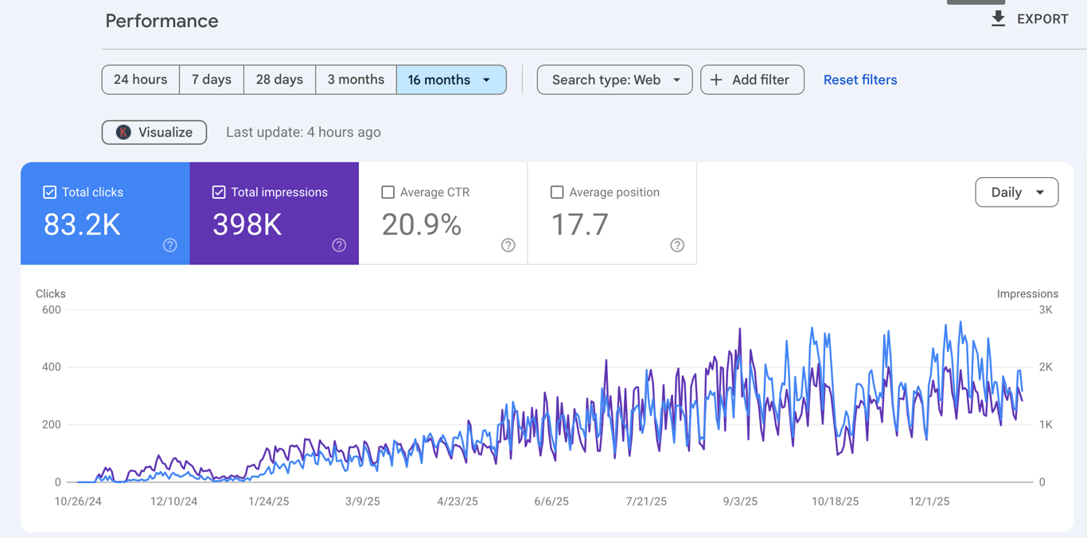1087x538 pixels.
Task: Click the Average position help icon
Action: pyautogui.click(x=677, y=246)
